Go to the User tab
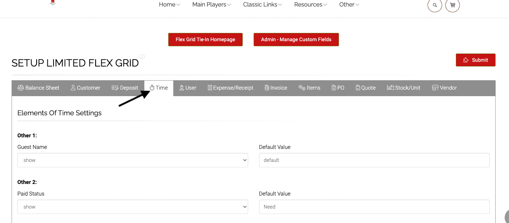 click(188, 88)
